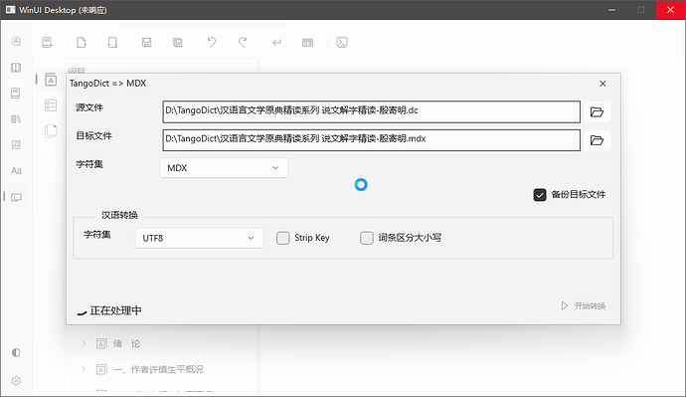Viewport: 686px width, 397px height.
Task: Uncheck the 备份目标文件 checkbox
Action: click(540, 195)
